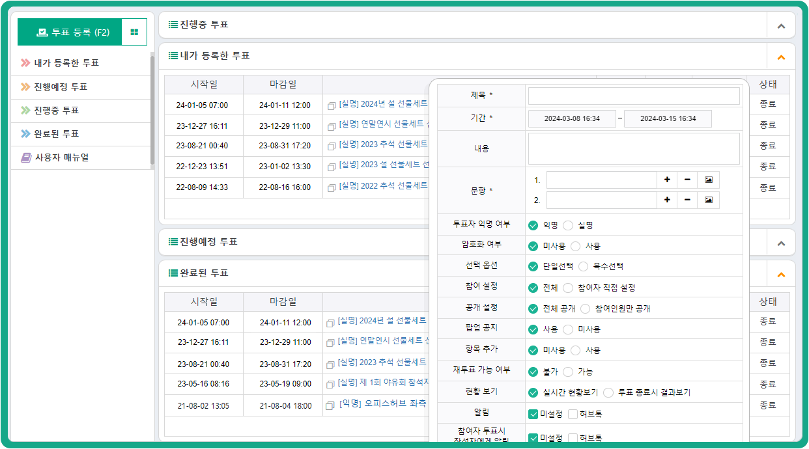This screenshot has width=809, height=449.
Task: Attach an image to 문항 1
Action: click(x=708, y=180)
